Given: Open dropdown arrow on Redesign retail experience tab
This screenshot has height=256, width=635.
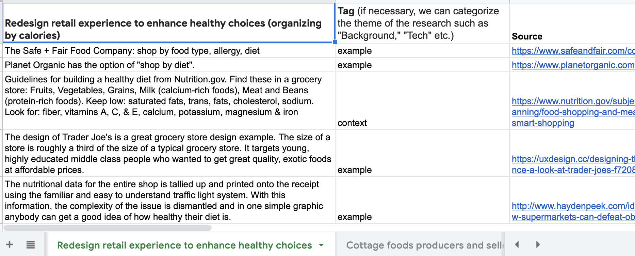Looking at the screenshot, I should coord(321,245).
